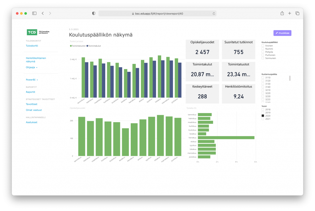The width and height of the screenshot is (315, 211).
Task: Check the Sormunen checkbox
Action: pyautogui.click(x=263, y=58)
